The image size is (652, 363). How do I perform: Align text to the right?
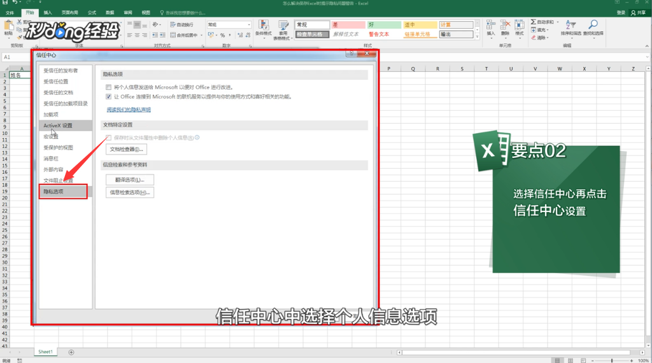pyautogui.click(x=145, y=35)
